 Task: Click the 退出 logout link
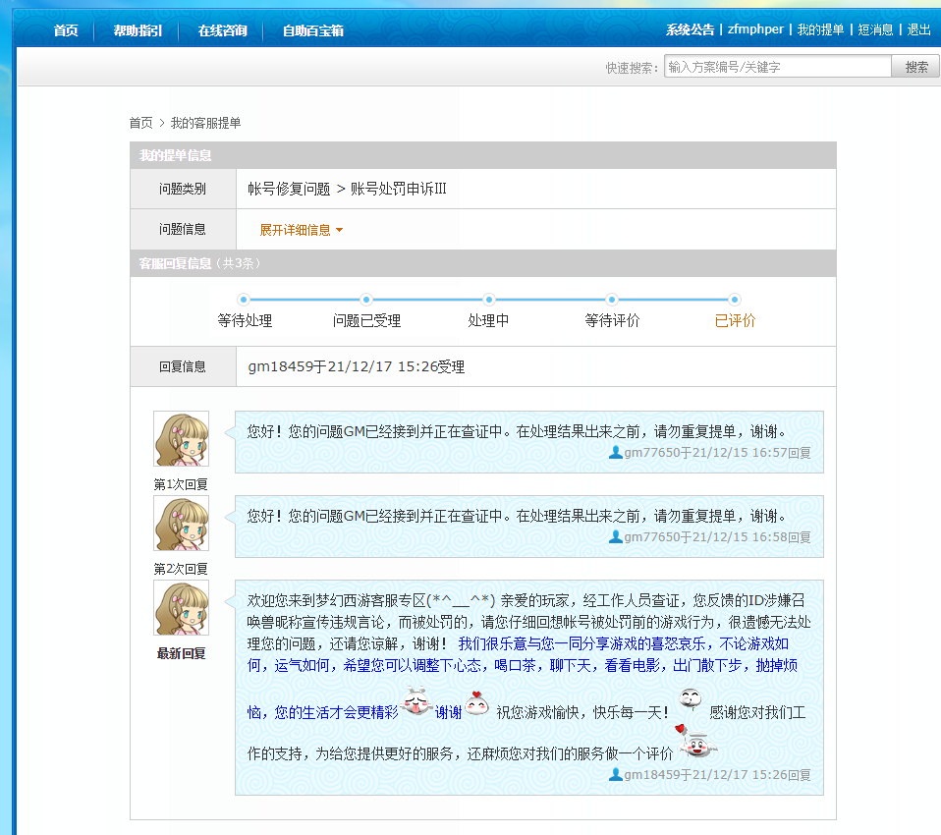[x=918, y=29]
